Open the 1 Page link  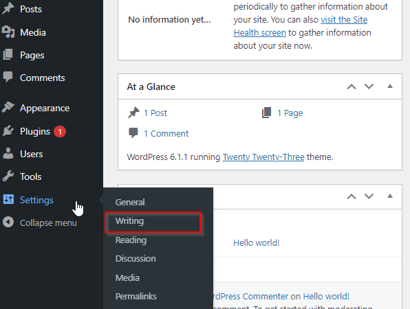pyautogui.click(x=290, y=113)
